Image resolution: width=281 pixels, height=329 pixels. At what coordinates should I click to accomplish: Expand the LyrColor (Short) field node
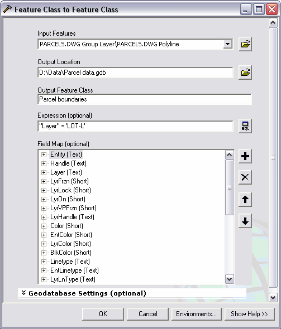(44, 244)
